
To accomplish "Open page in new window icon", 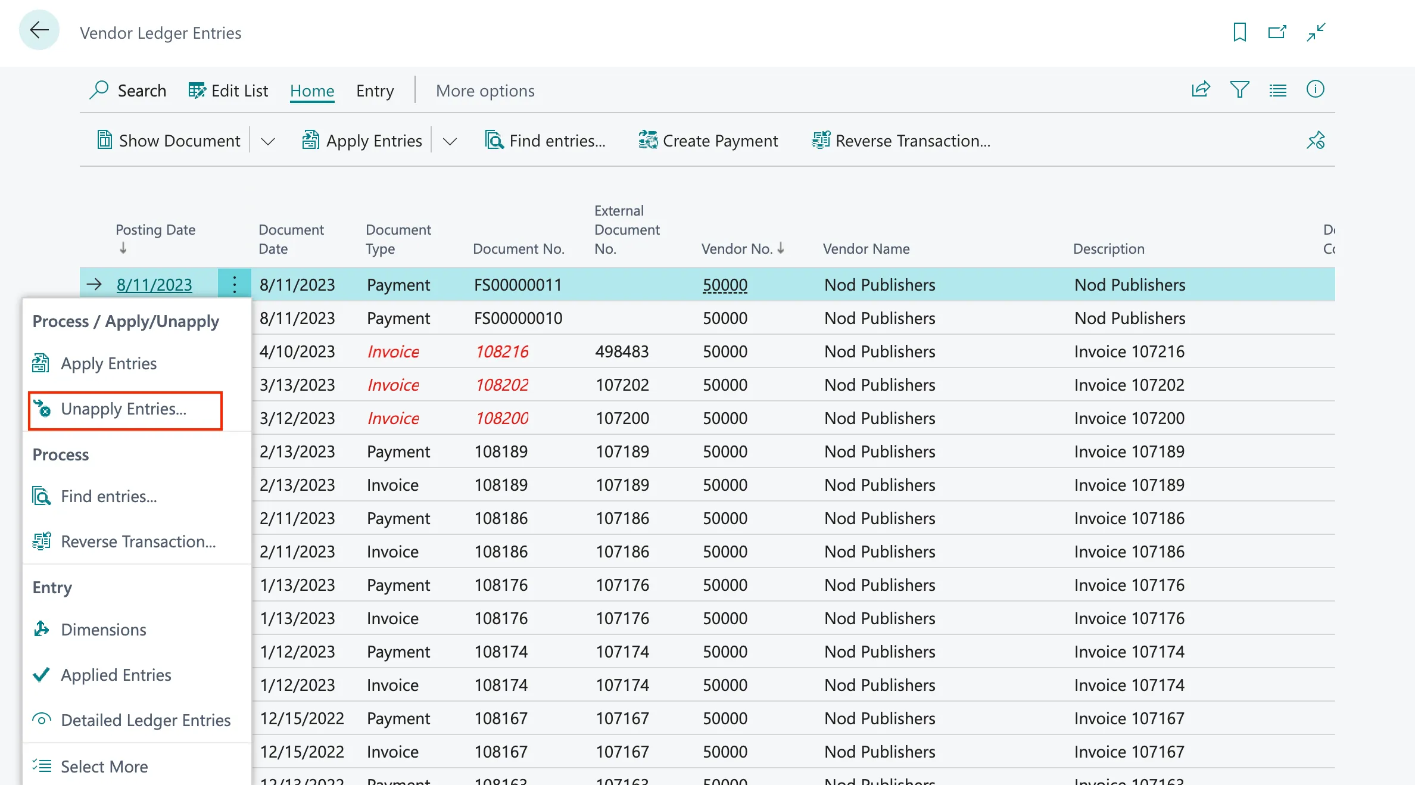I will tap(1277, 32).
